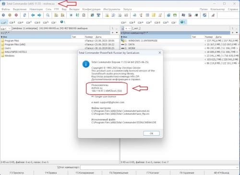Image resolution: width=240 pixels, height=175 pixels.
Task: Click Alt+F4 Выход button
Action: pyautogui.click(x=222, y=173)
